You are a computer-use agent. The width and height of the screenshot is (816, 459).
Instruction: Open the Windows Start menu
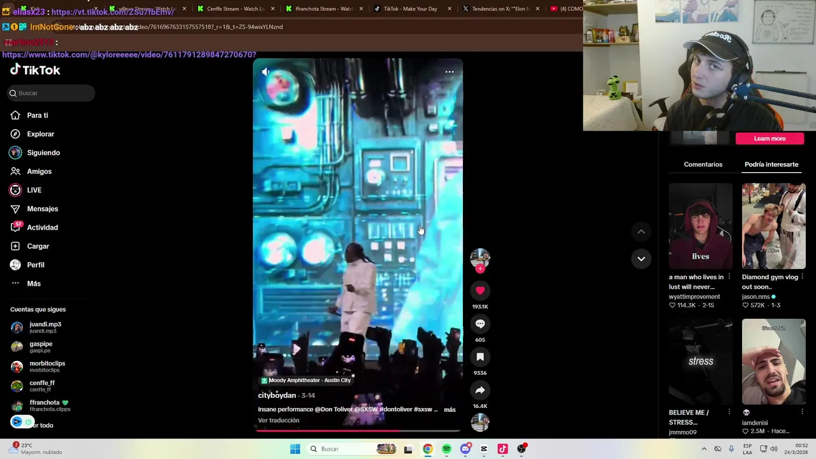coord(295,449)
